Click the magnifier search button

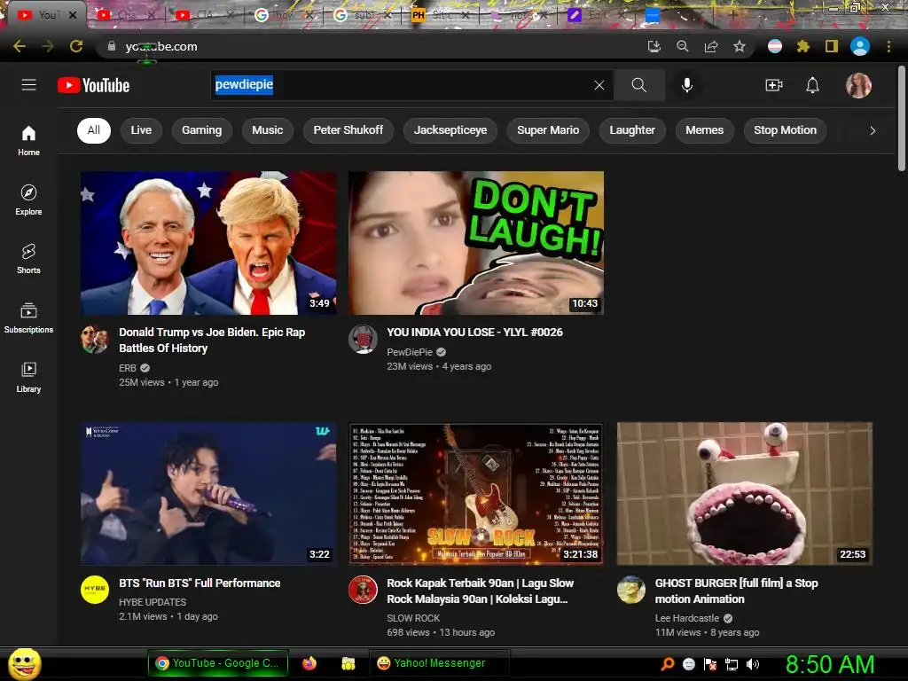[638, 85]
